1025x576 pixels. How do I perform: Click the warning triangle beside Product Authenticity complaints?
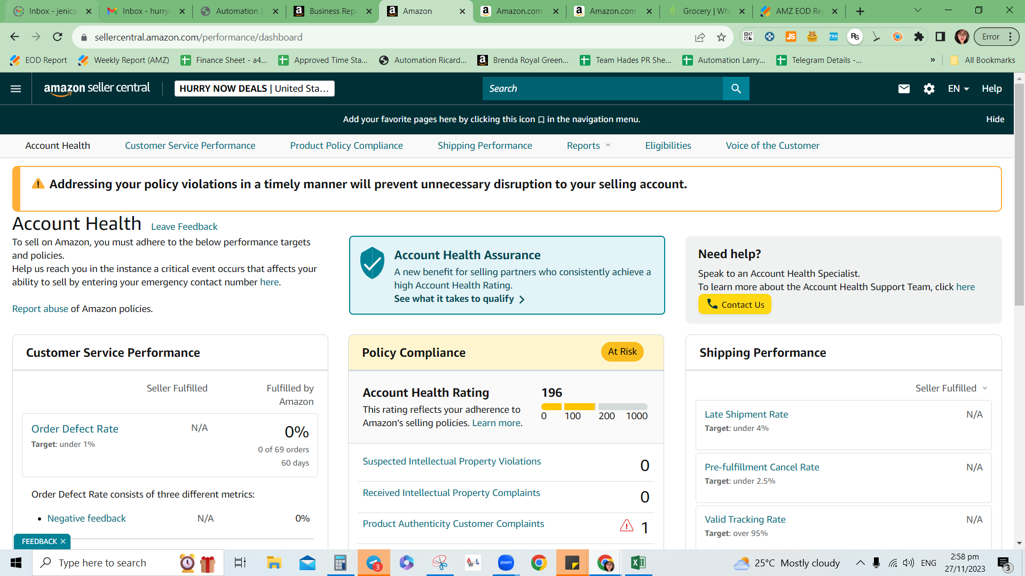[x=627, y=526]
